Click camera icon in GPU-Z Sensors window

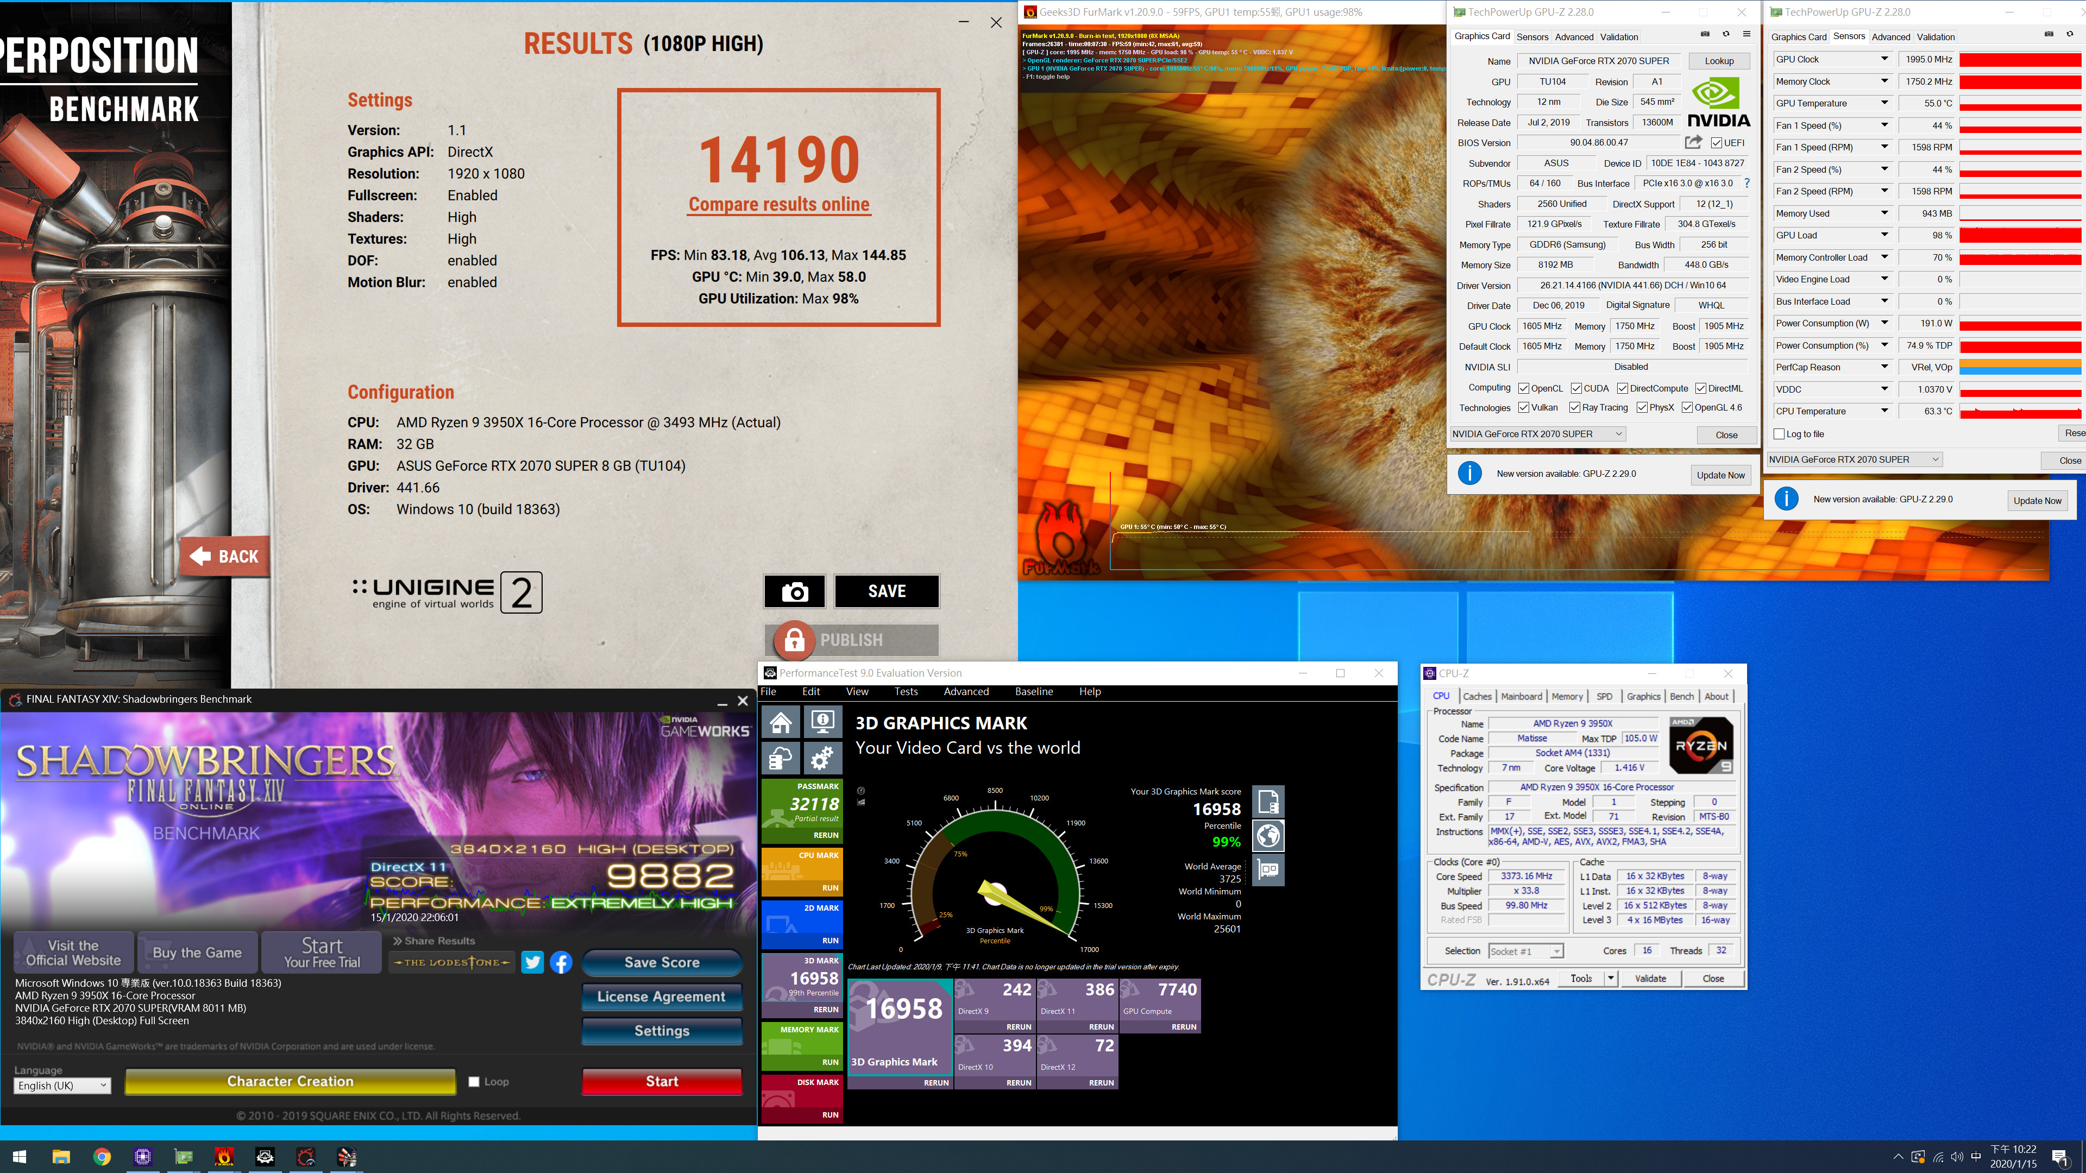(2049, 34)
